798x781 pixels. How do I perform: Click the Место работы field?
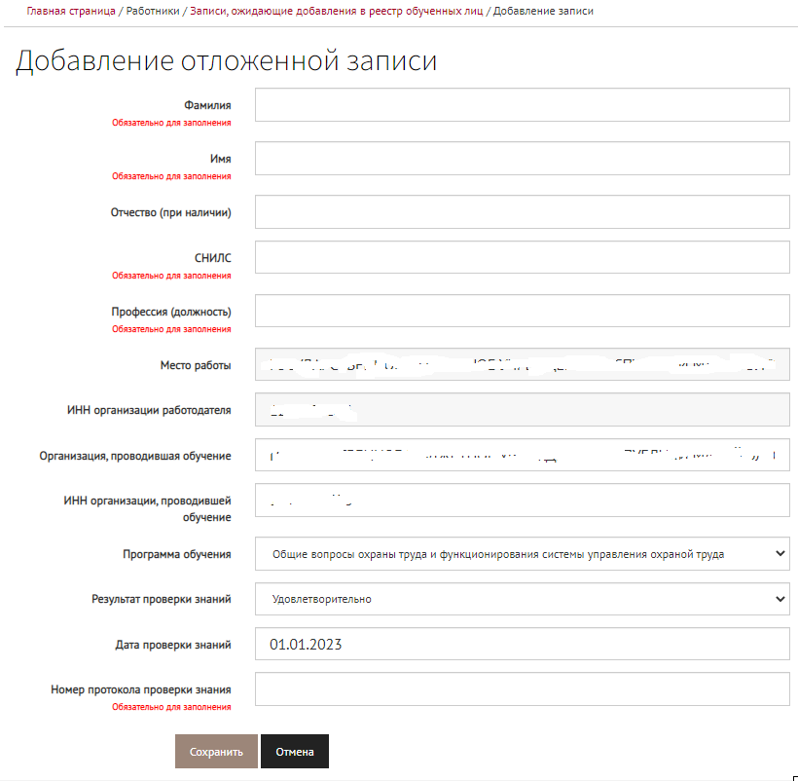523,364
